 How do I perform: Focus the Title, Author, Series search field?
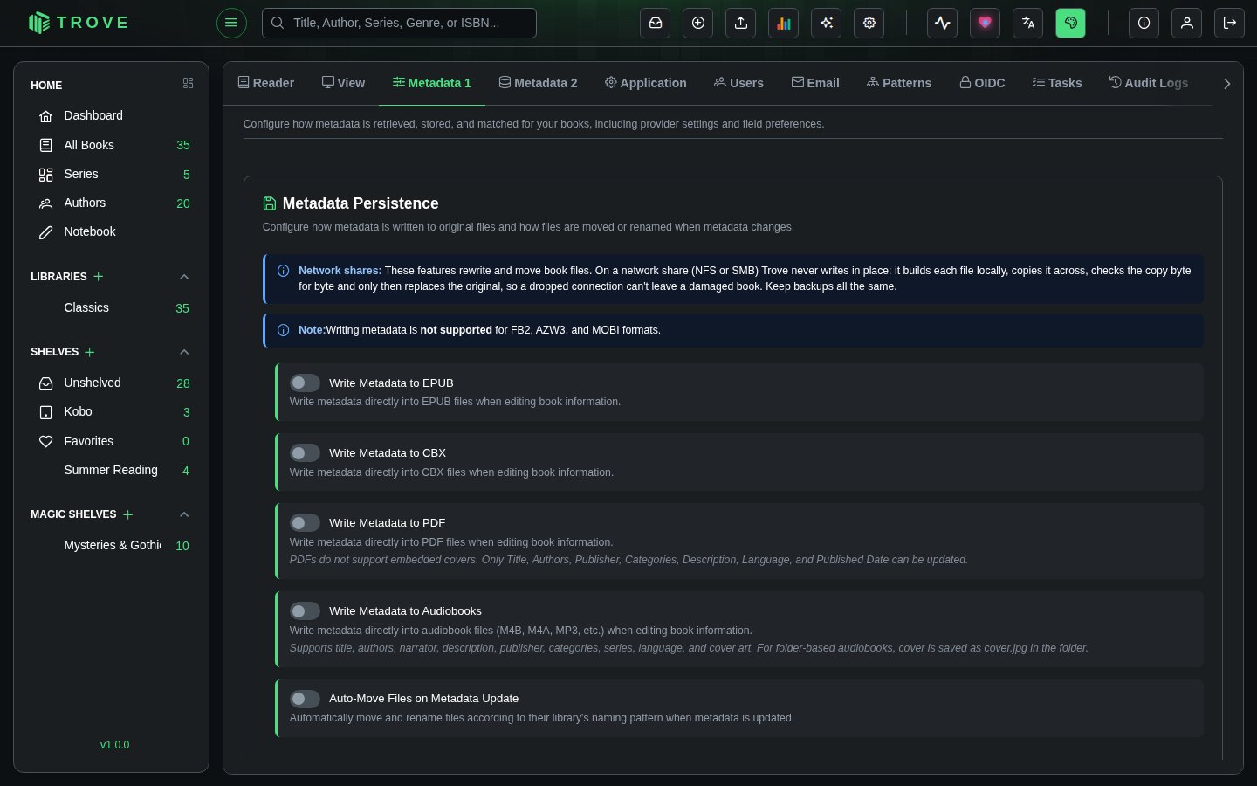pos(399,23)
